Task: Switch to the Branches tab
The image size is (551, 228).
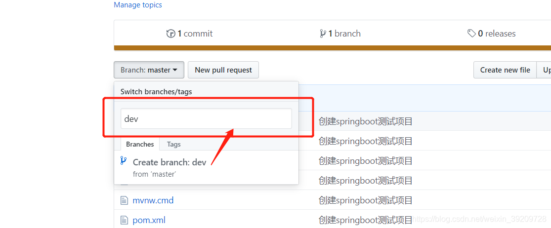Action: (140, 144)
